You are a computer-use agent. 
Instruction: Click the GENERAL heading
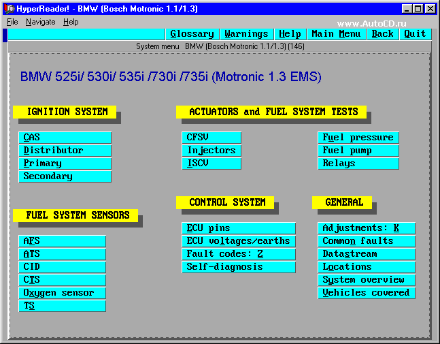(x=342, y=202)
